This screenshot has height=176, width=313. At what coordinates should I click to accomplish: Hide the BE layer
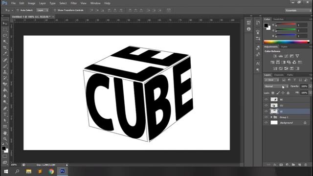point(266,99)
